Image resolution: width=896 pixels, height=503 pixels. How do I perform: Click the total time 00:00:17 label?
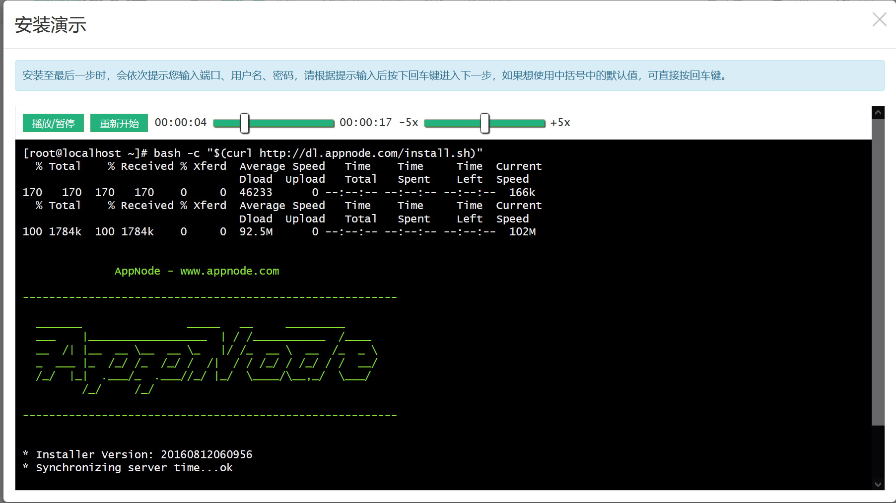pos(366,123)
